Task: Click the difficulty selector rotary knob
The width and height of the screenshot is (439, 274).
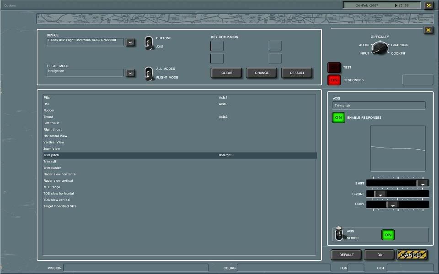Action: click(379, 47)
